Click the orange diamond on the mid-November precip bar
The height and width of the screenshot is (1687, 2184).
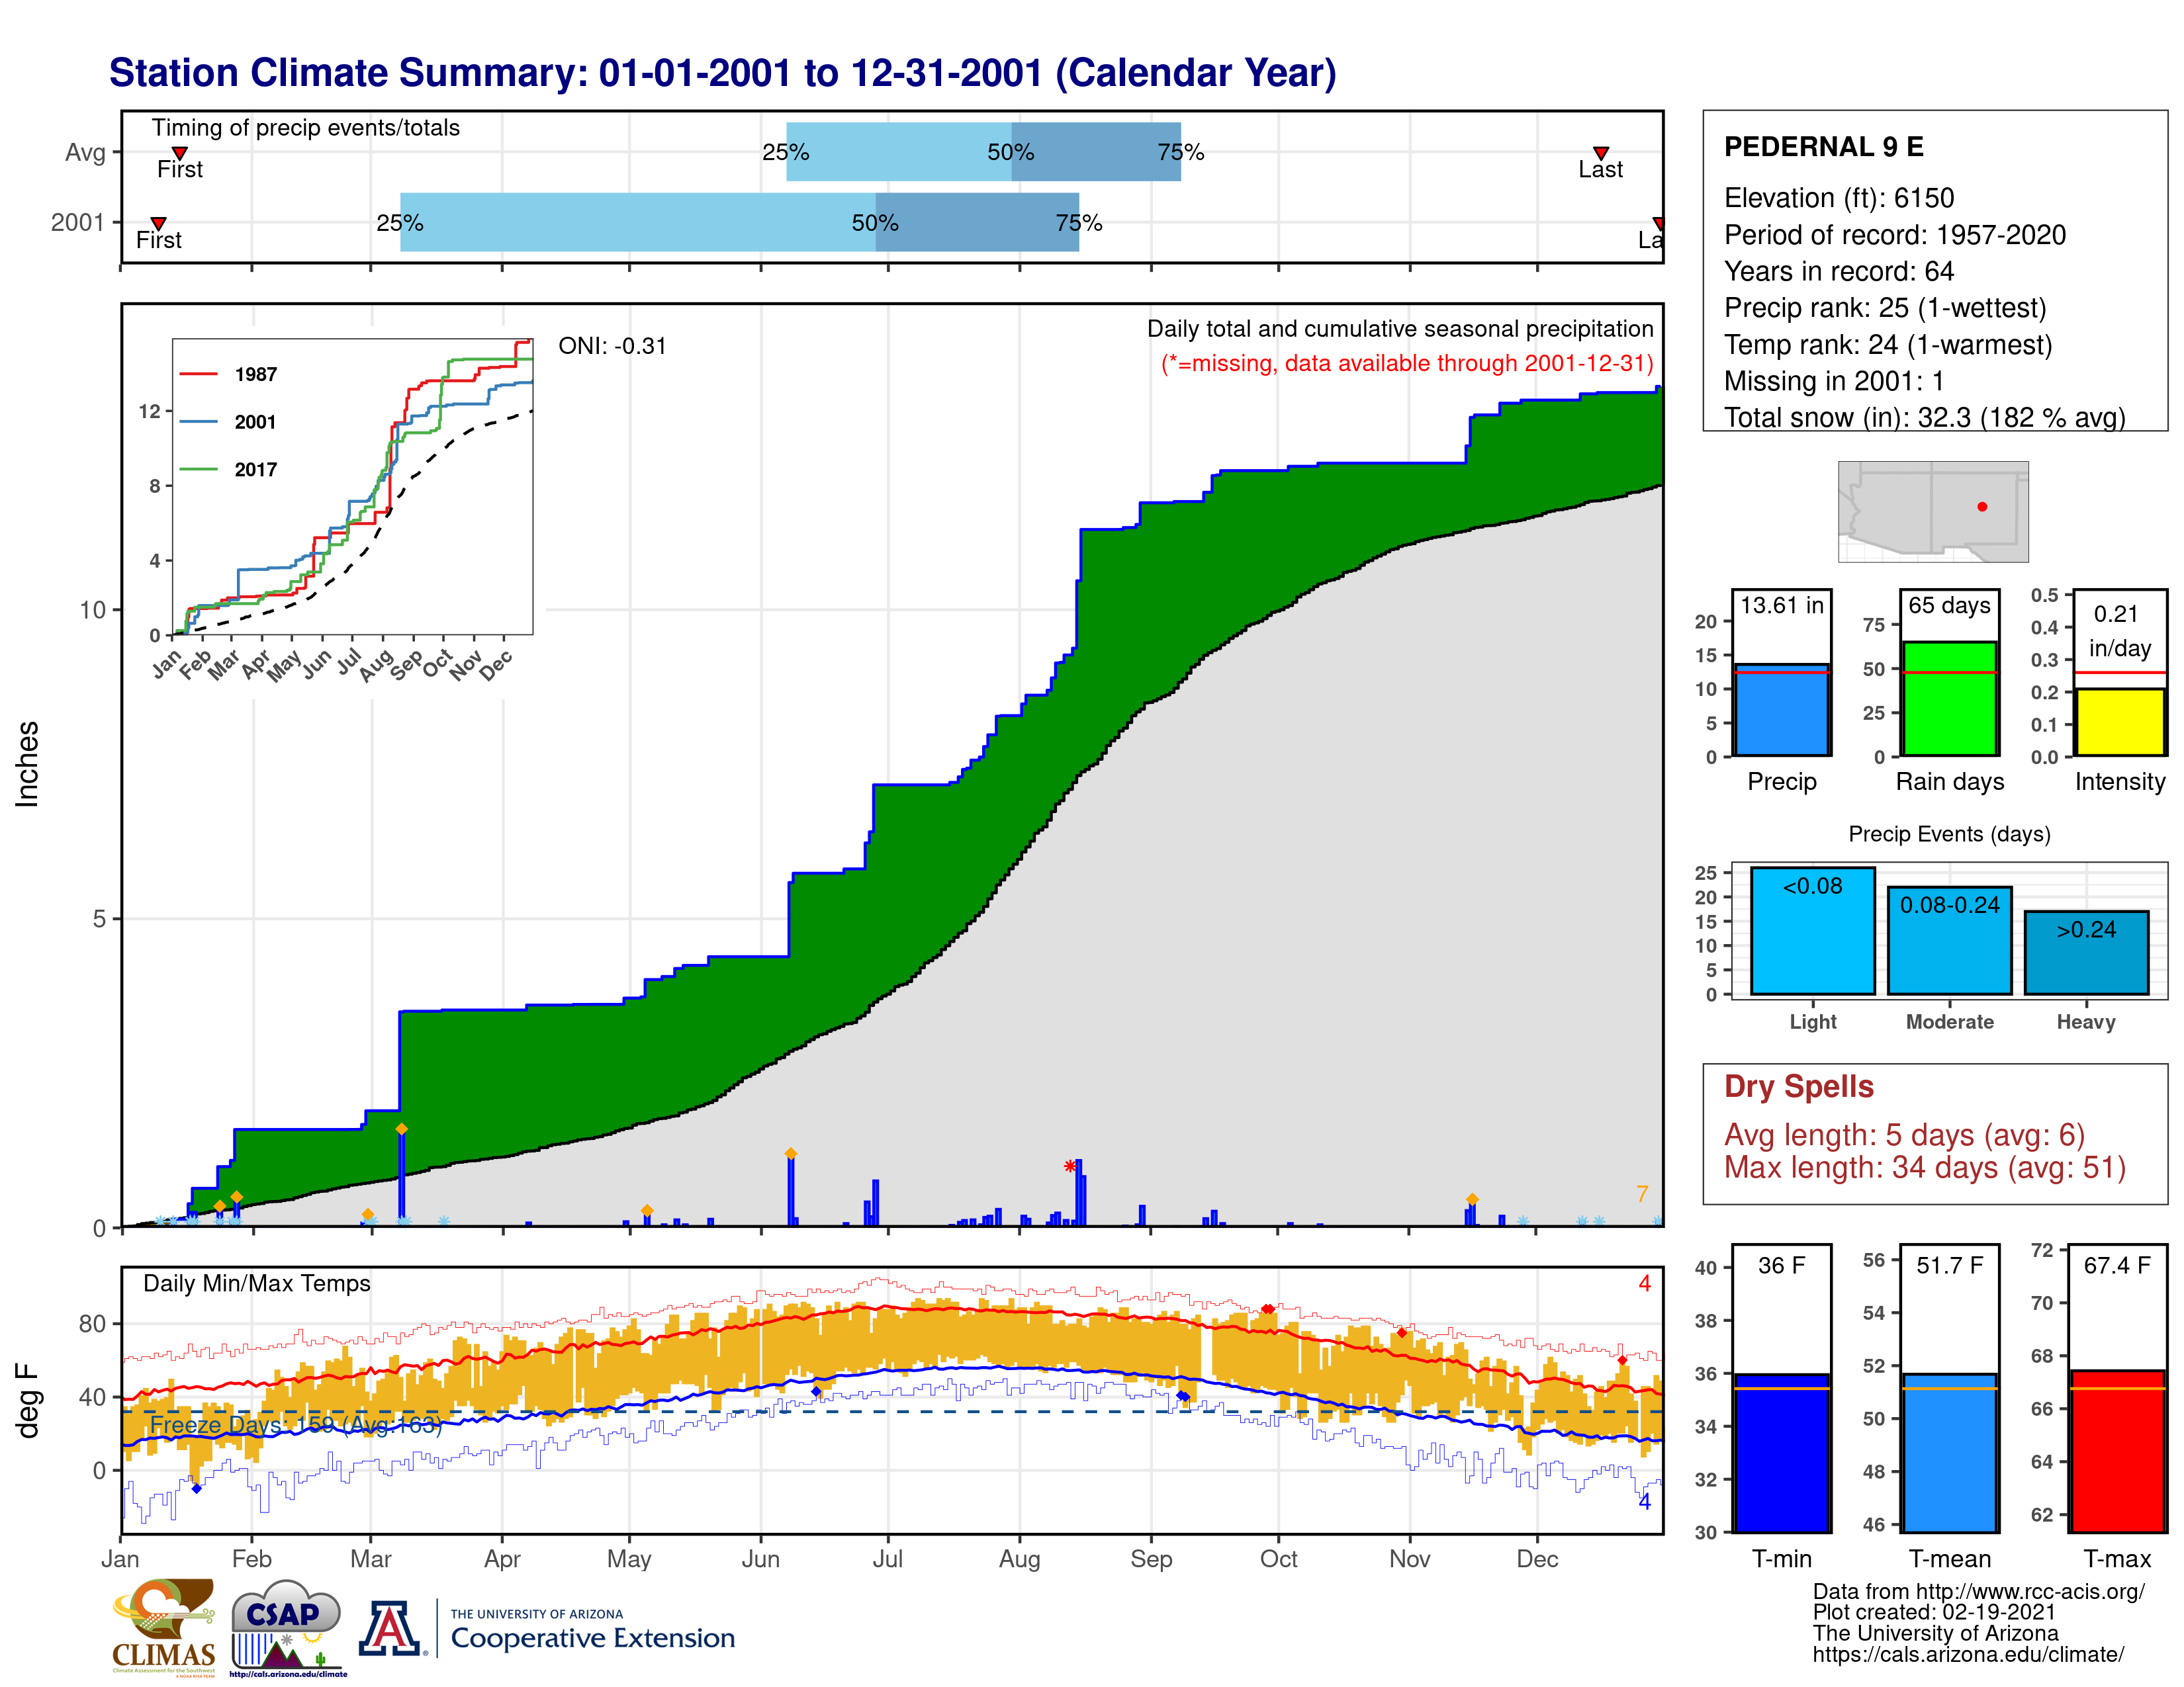[x=1472, y=1199]
